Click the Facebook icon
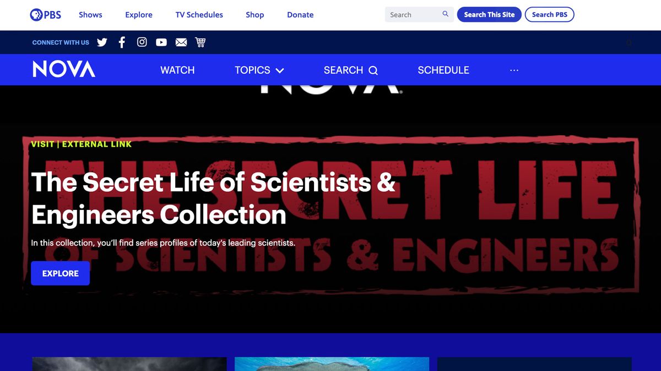This screenshot has width=661, height=371. tap(122, 42)
